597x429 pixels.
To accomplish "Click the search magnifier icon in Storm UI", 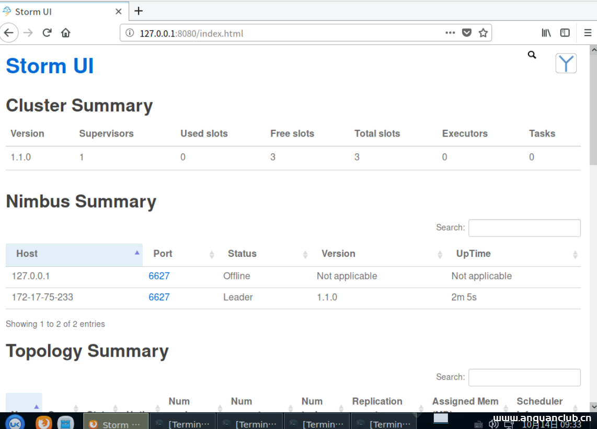I will (532, 55).
